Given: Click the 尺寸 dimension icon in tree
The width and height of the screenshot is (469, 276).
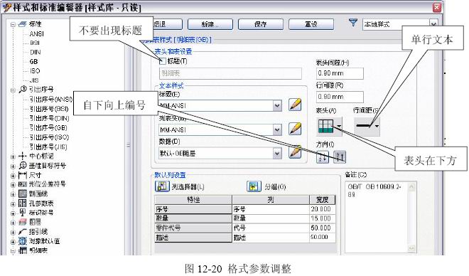Looking at the screenshot, I should pos(23,175).
